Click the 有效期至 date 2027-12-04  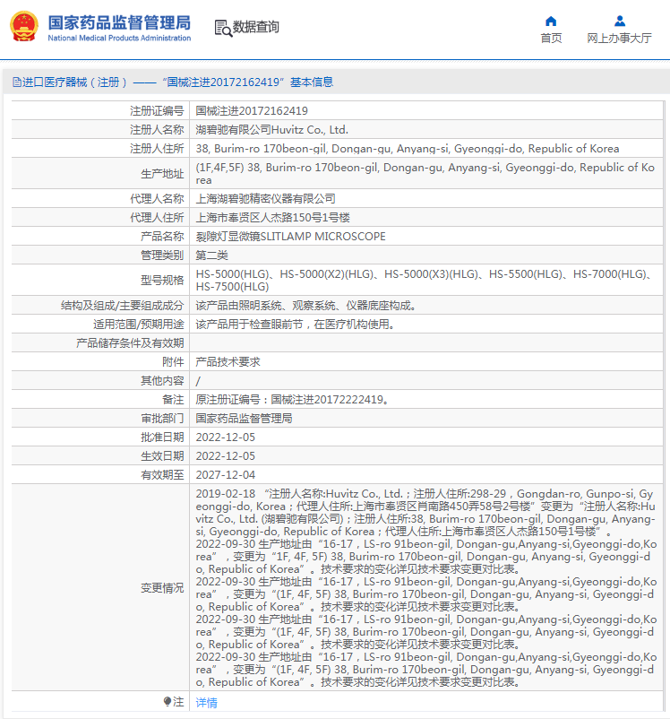(225, 475)
